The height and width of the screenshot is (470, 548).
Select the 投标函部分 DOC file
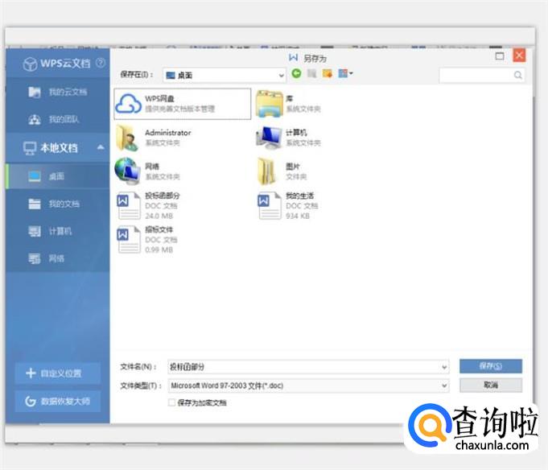coord(148,205)
